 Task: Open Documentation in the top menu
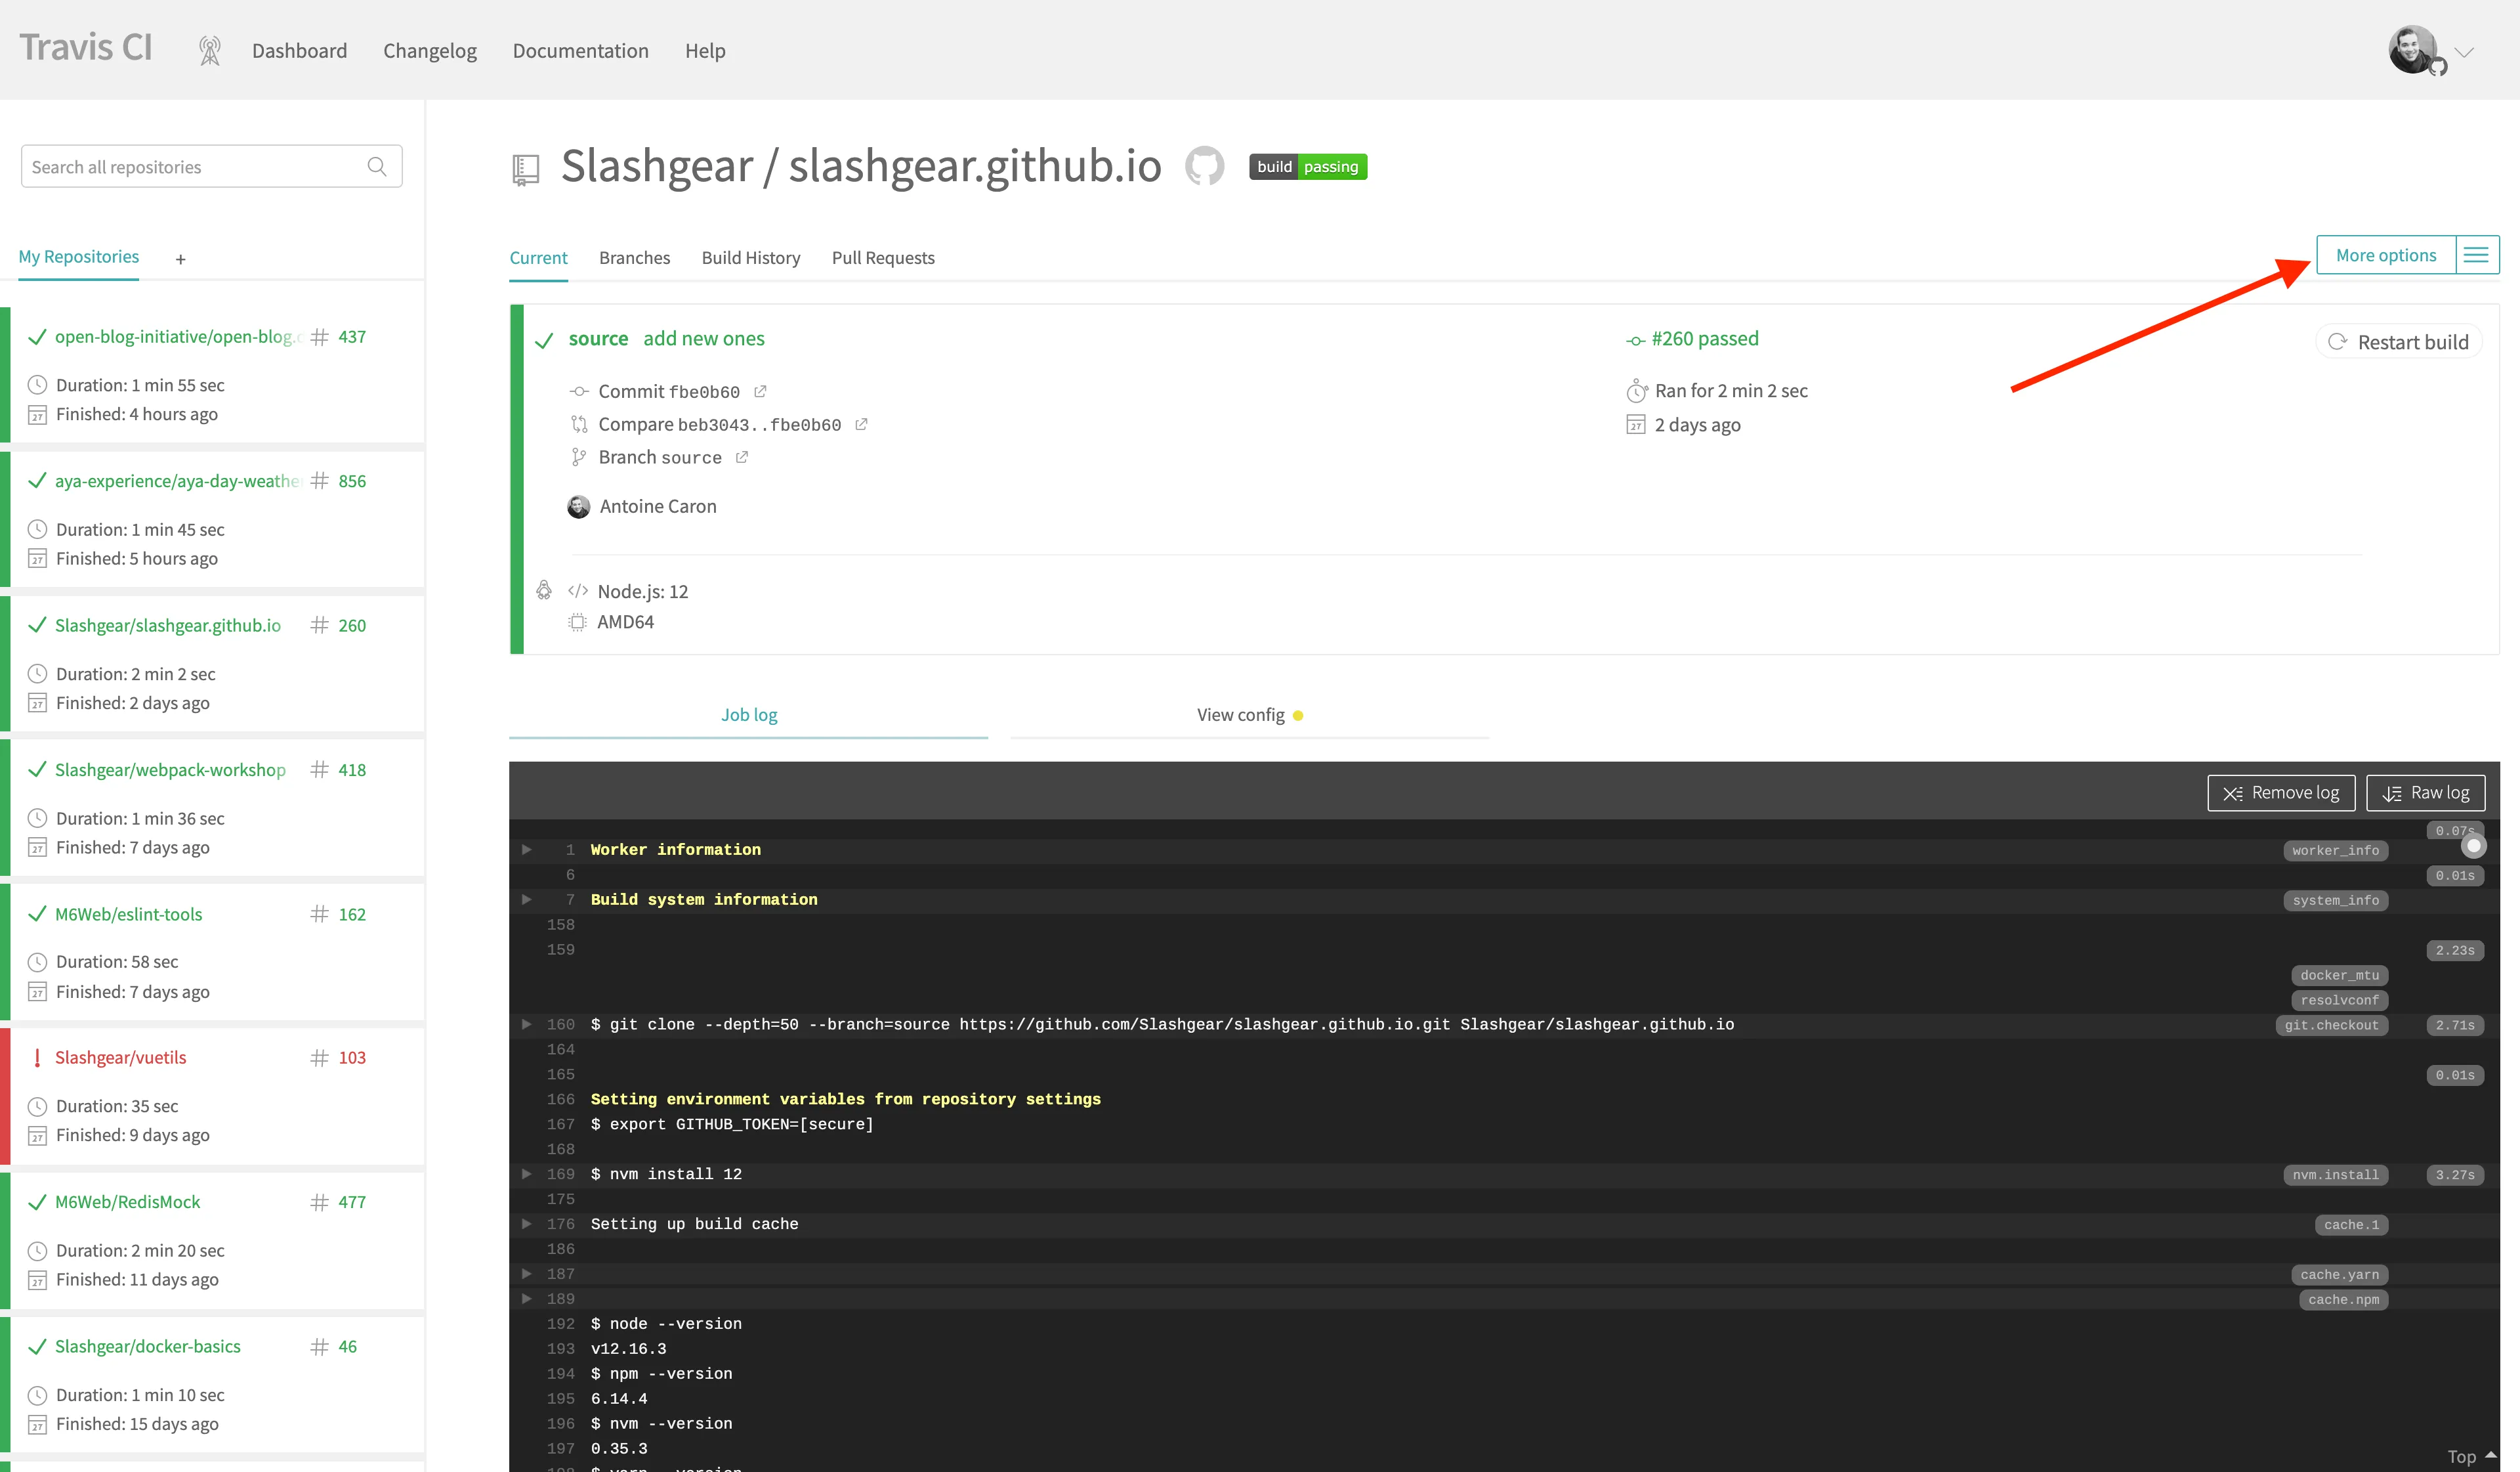[580, 50]
